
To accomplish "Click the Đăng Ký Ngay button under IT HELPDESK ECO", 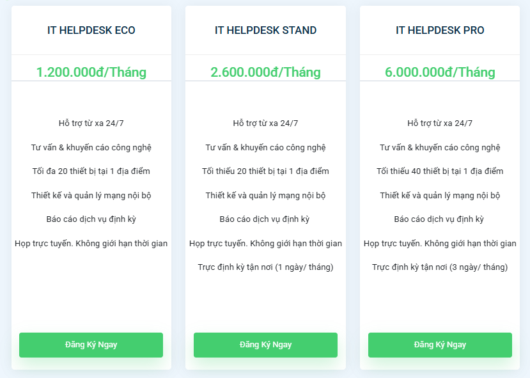I will (x=91, y=345).
